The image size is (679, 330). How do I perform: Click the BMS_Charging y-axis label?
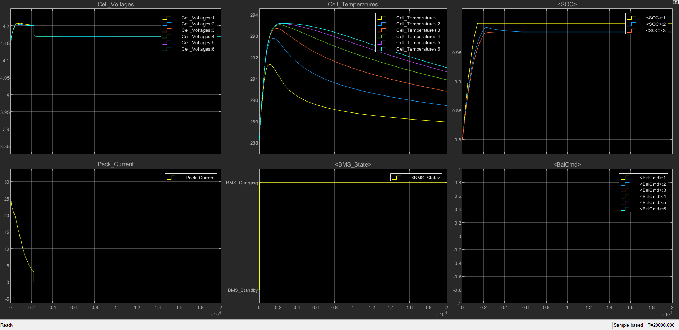point(242,183)
